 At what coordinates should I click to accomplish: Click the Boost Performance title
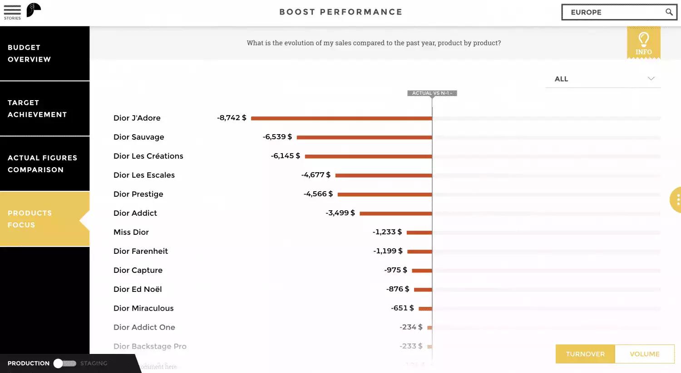pyautogui.click(x=341, y=12)
